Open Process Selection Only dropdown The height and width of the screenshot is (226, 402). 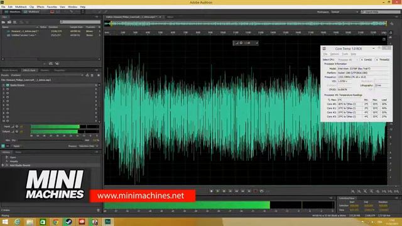pyautogui.click(x=88, y=146)
